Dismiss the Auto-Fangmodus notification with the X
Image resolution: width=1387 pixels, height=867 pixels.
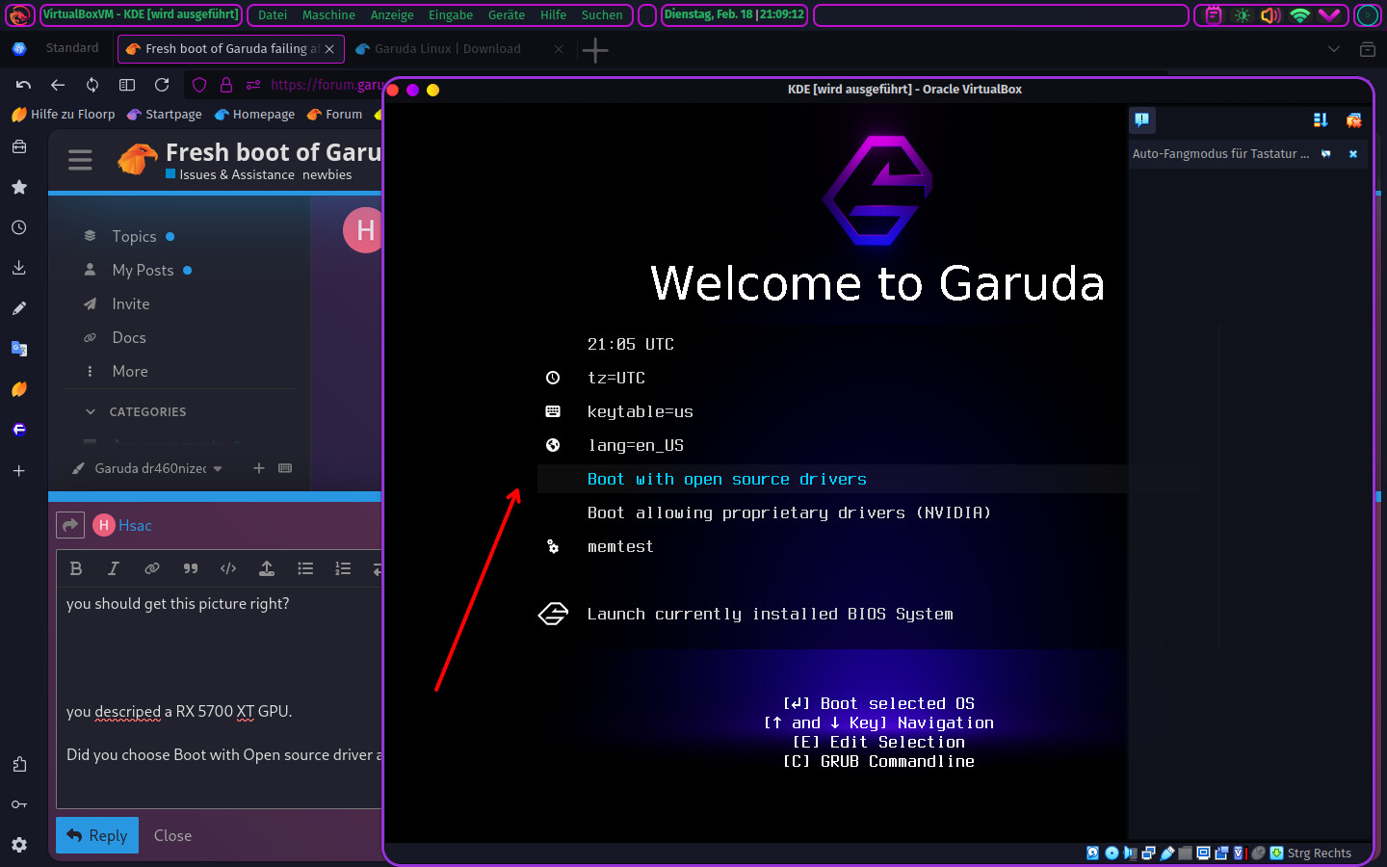tap(1352, 153)
